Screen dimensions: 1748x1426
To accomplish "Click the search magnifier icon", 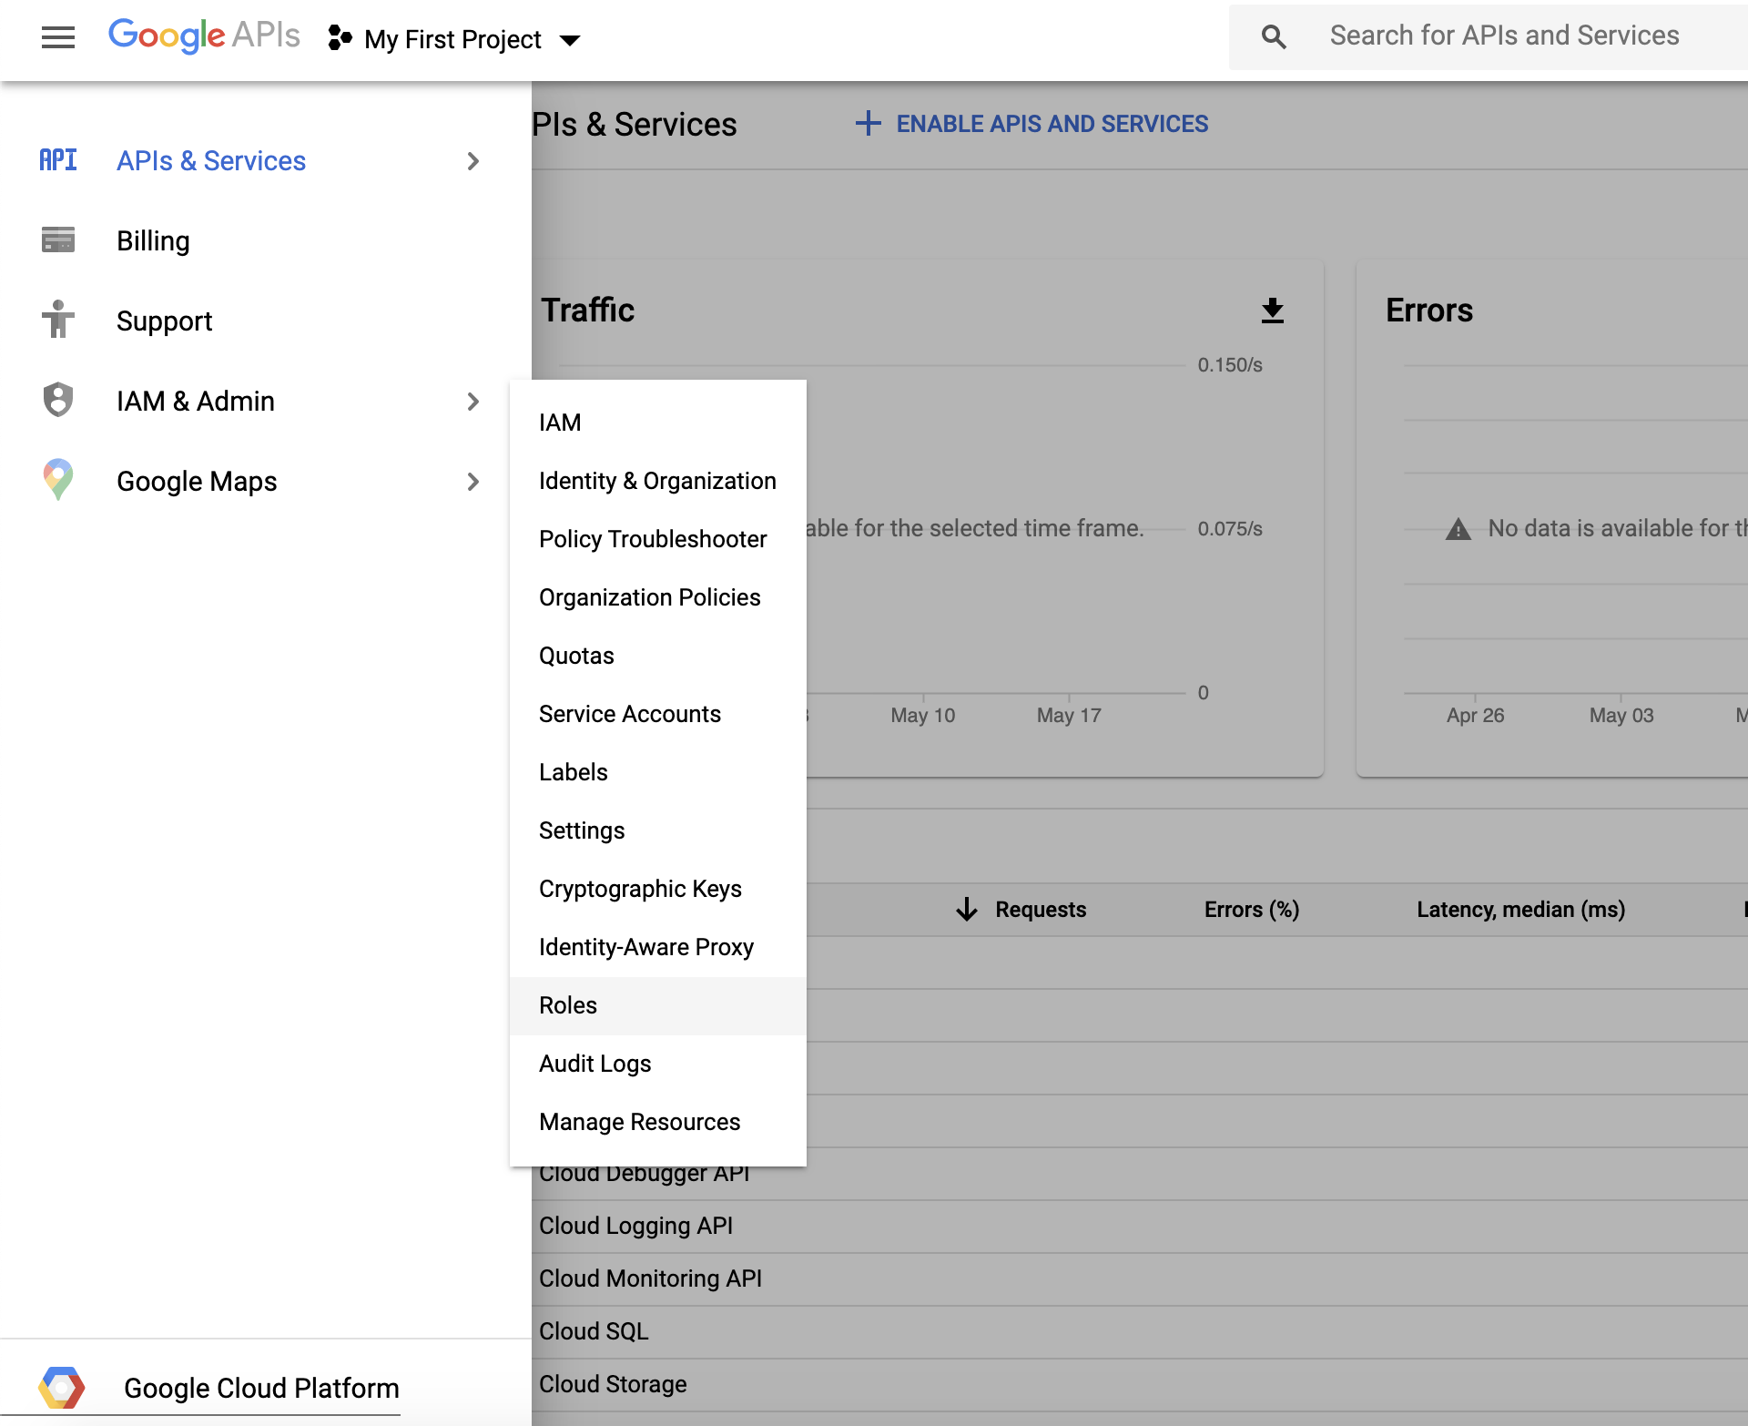I will coord(1274,36).
